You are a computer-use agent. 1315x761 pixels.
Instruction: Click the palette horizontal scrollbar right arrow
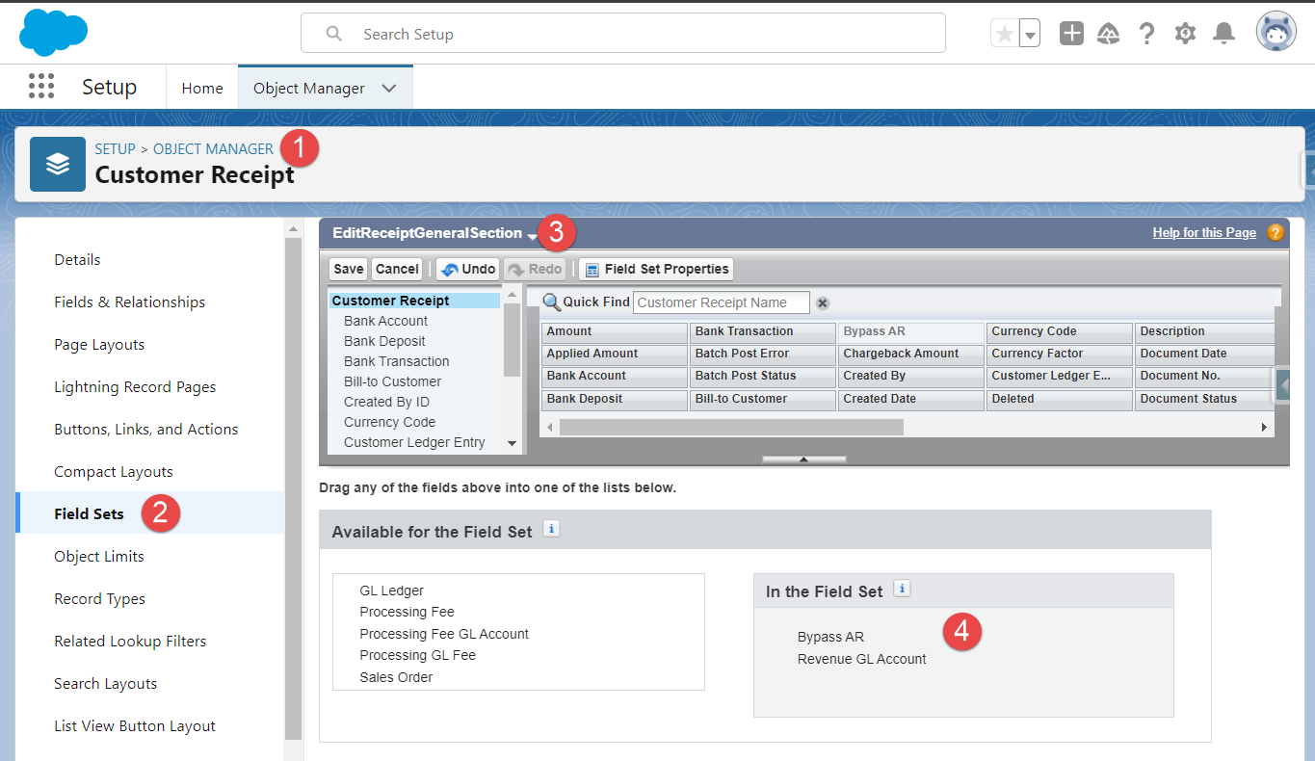(x=1265, y=427)
